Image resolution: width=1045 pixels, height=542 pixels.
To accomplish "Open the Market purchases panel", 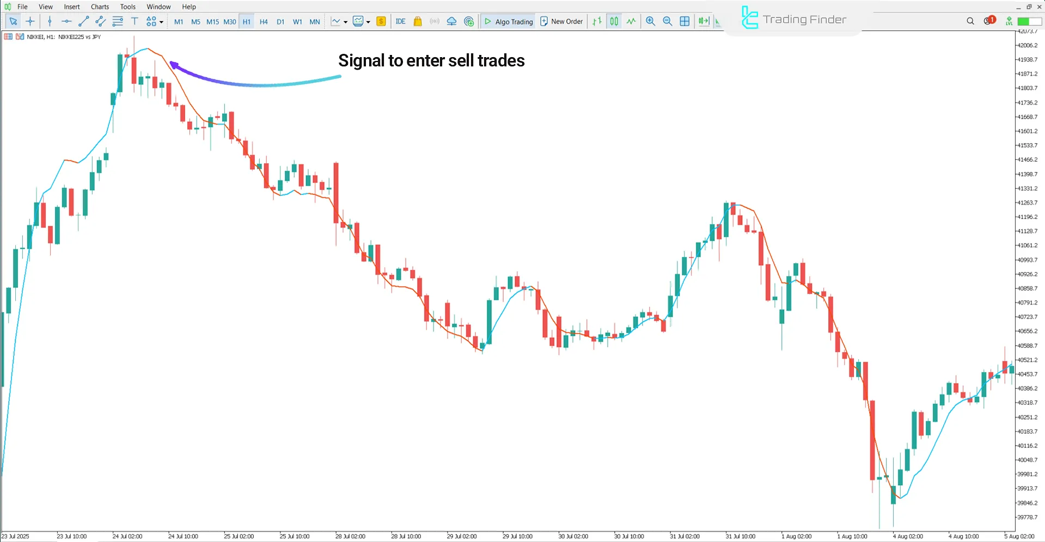I will coord(417,21).
